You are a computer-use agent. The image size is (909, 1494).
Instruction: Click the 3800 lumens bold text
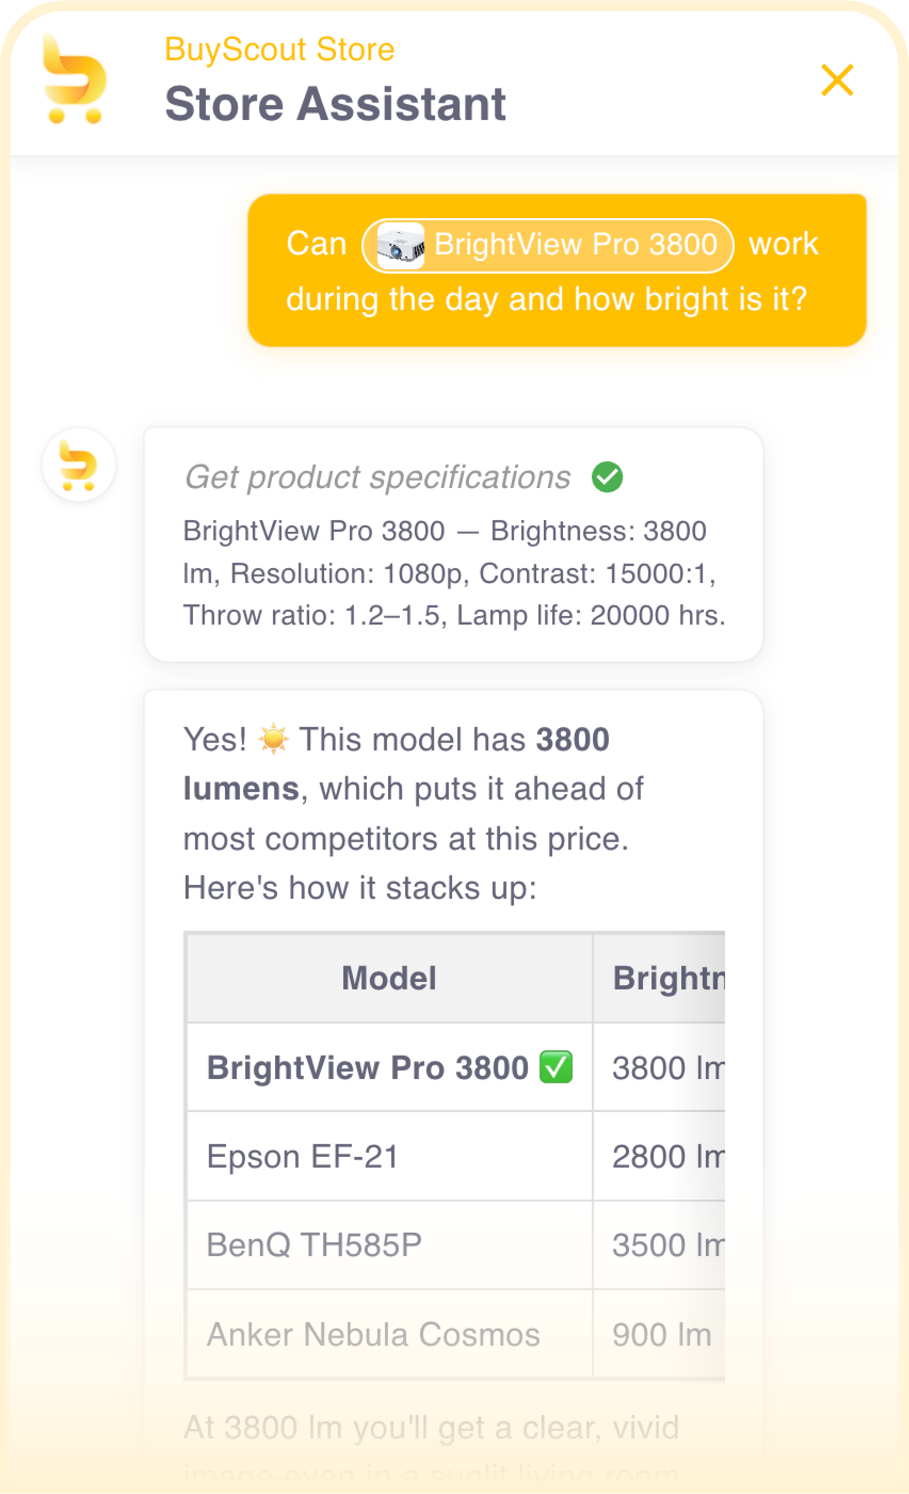(x=396, y=763)
